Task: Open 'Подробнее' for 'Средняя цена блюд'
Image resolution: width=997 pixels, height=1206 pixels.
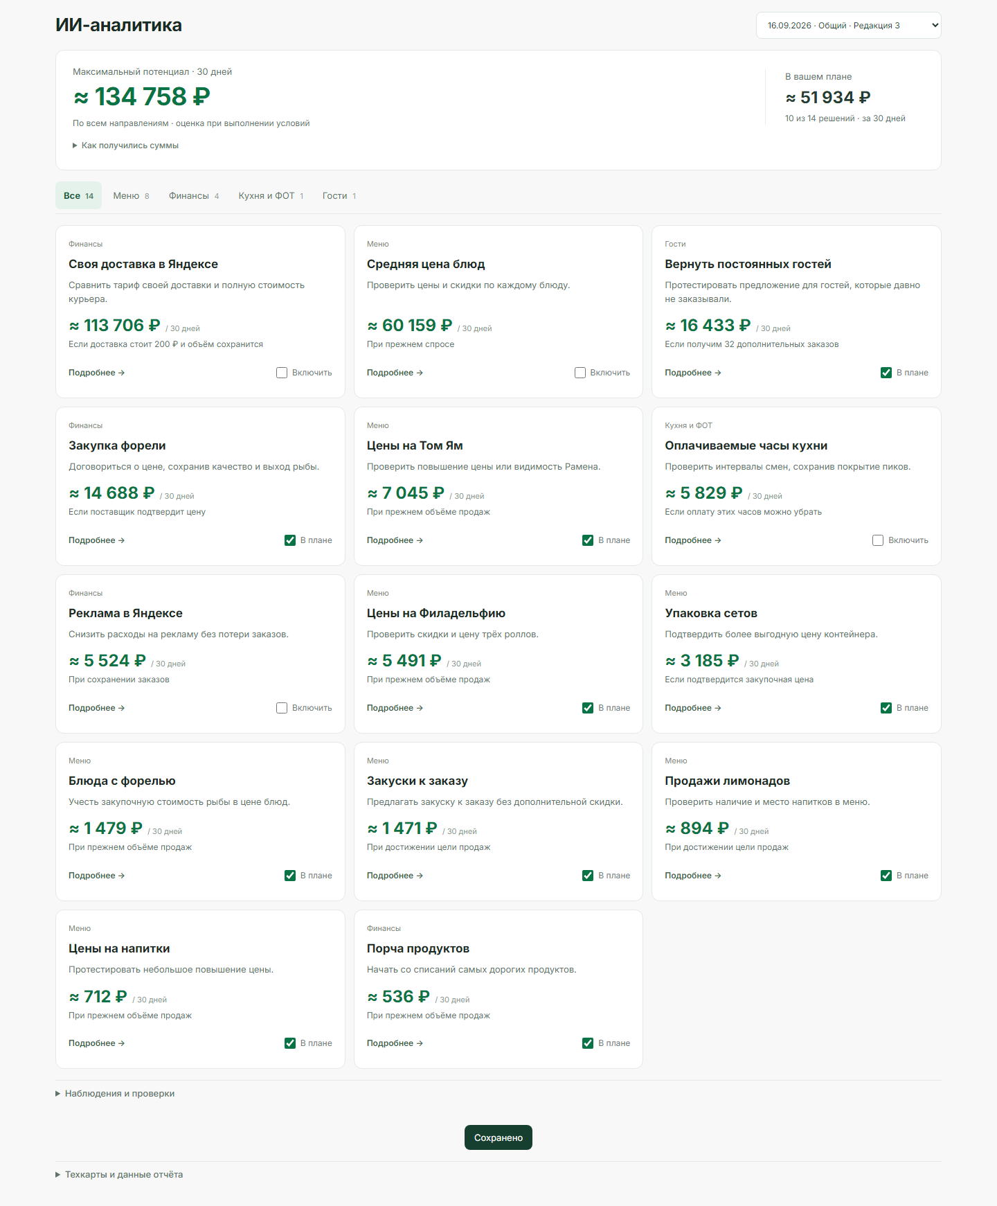Action: (395, 373)
